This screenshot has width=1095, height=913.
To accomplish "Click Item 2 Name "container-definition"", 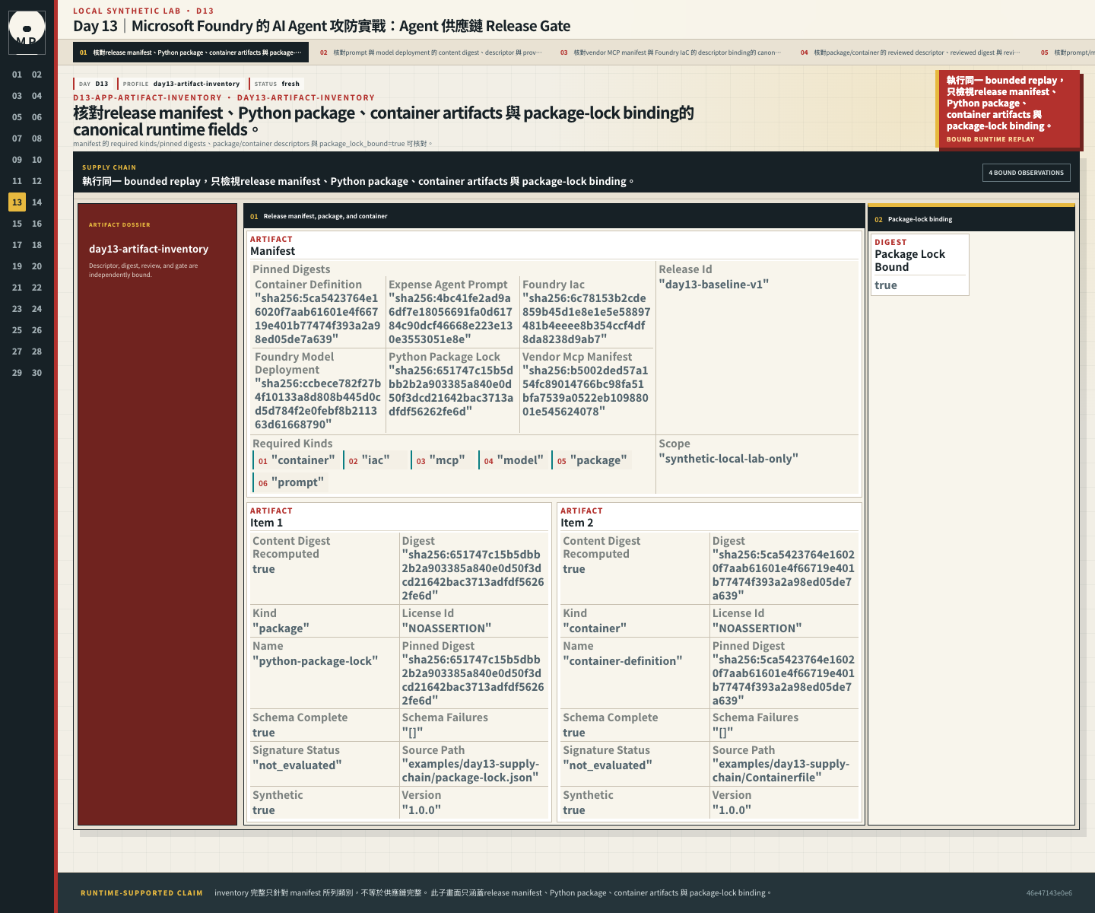I will coord(623,661).
